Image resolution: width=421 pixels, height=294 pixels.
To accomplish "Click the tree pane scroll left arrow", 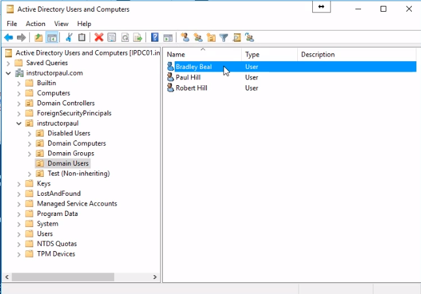I will (7, 277).
